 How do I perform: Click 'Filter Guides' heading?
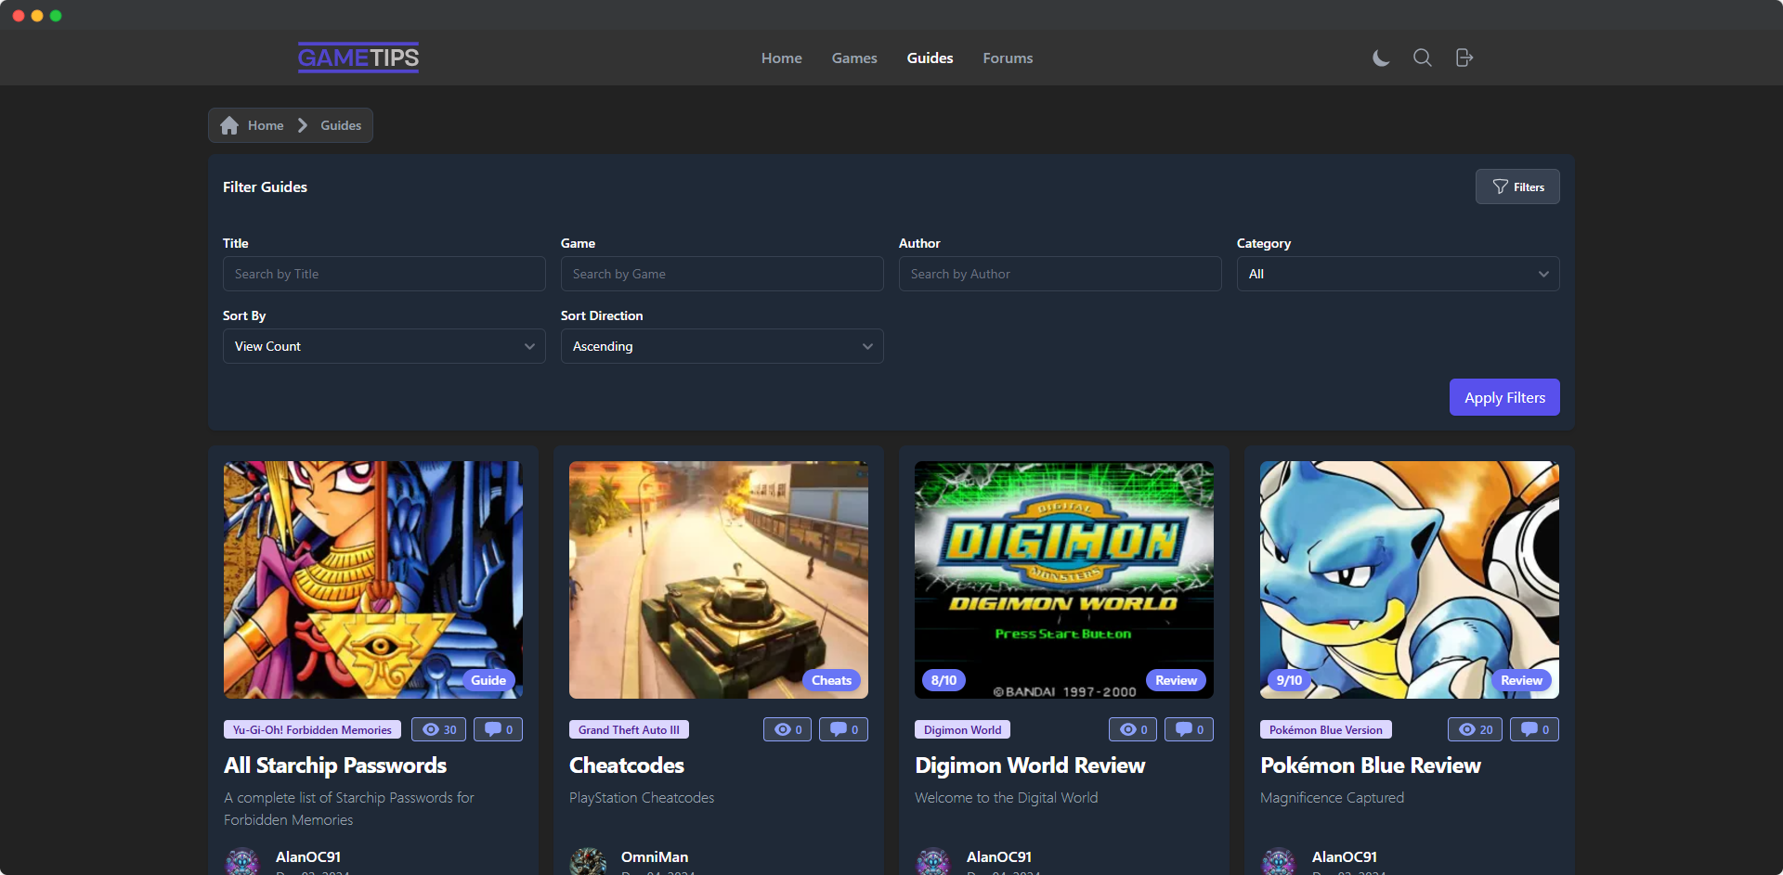[265, 187]
